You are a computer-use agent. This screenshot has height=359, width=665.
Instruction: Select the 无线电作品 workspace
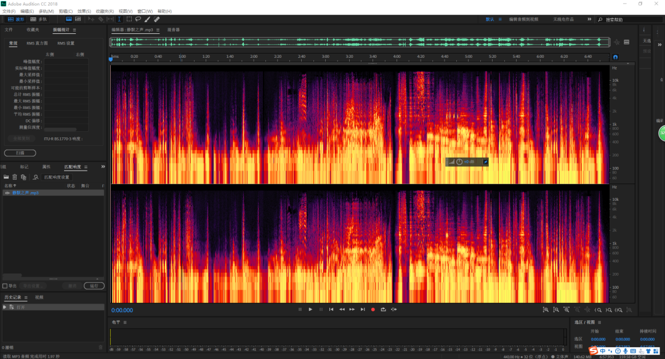(x=563, y=19)
